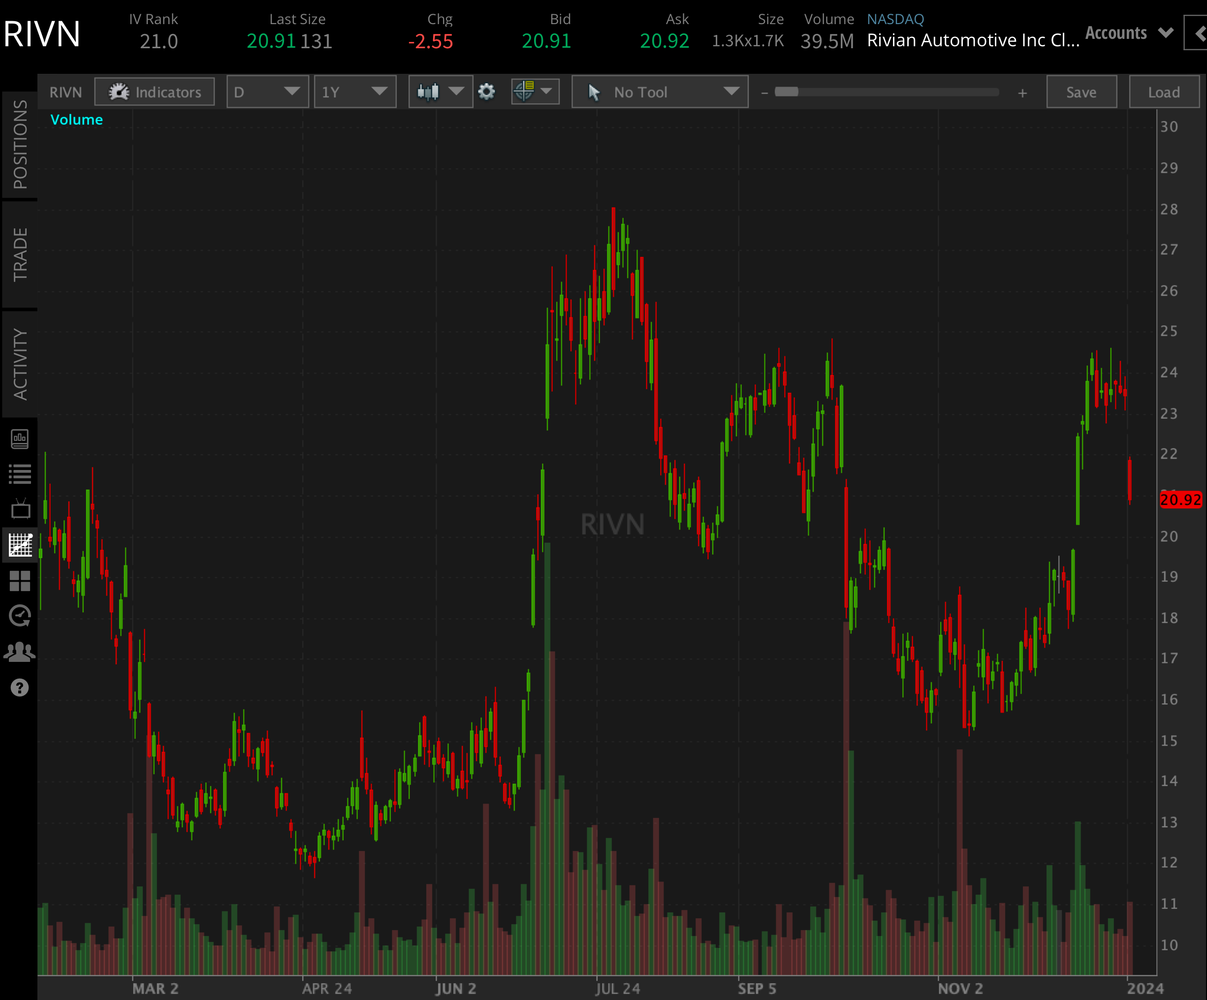Select the chart grid icon in sidebar

point(20,545)
